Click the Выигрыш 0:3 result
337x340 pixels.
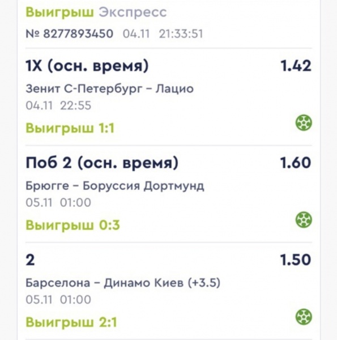coord(72,225)
